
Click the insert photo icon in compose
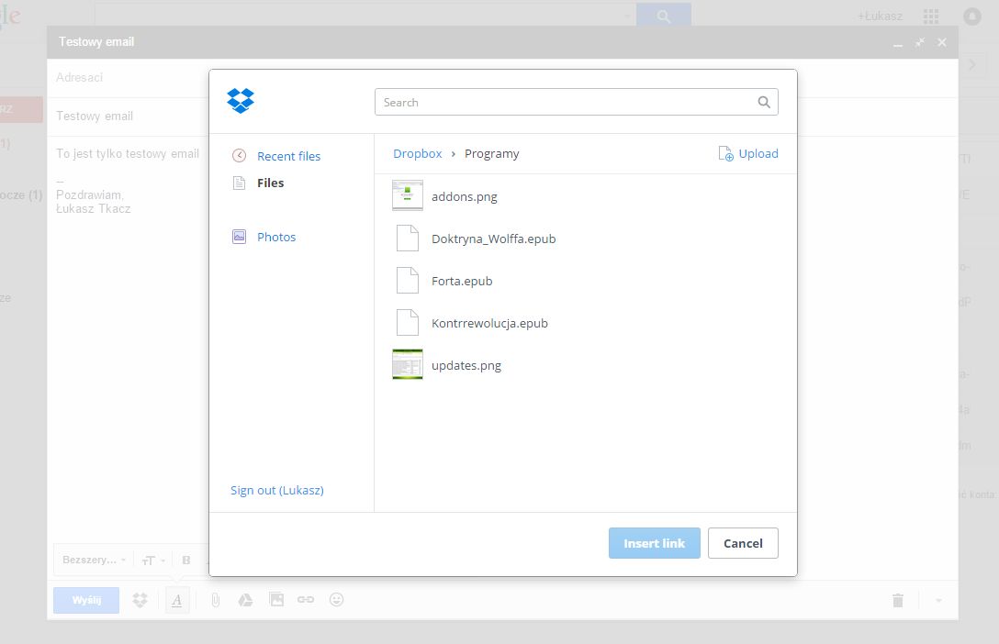pyautogui.click(x=276, y=599)
